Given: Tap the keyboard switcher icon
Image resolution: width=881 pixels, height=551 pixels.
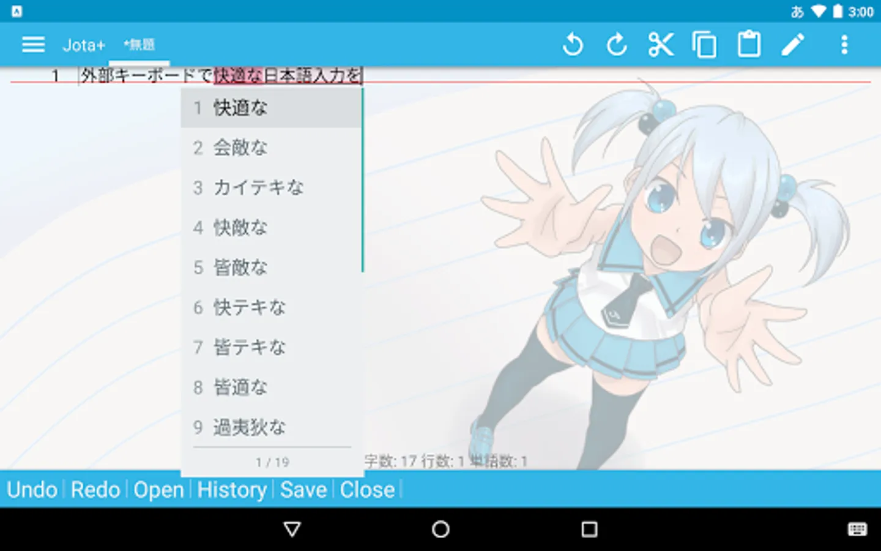Looking at the screenshot, I should [857, 530].
